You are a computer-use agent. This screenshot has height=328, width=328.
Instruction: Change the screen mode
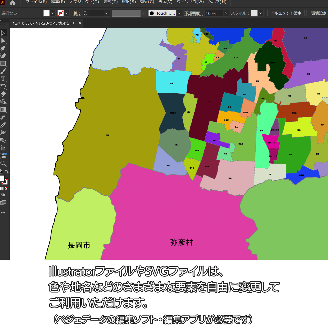(x=3, y=202)
